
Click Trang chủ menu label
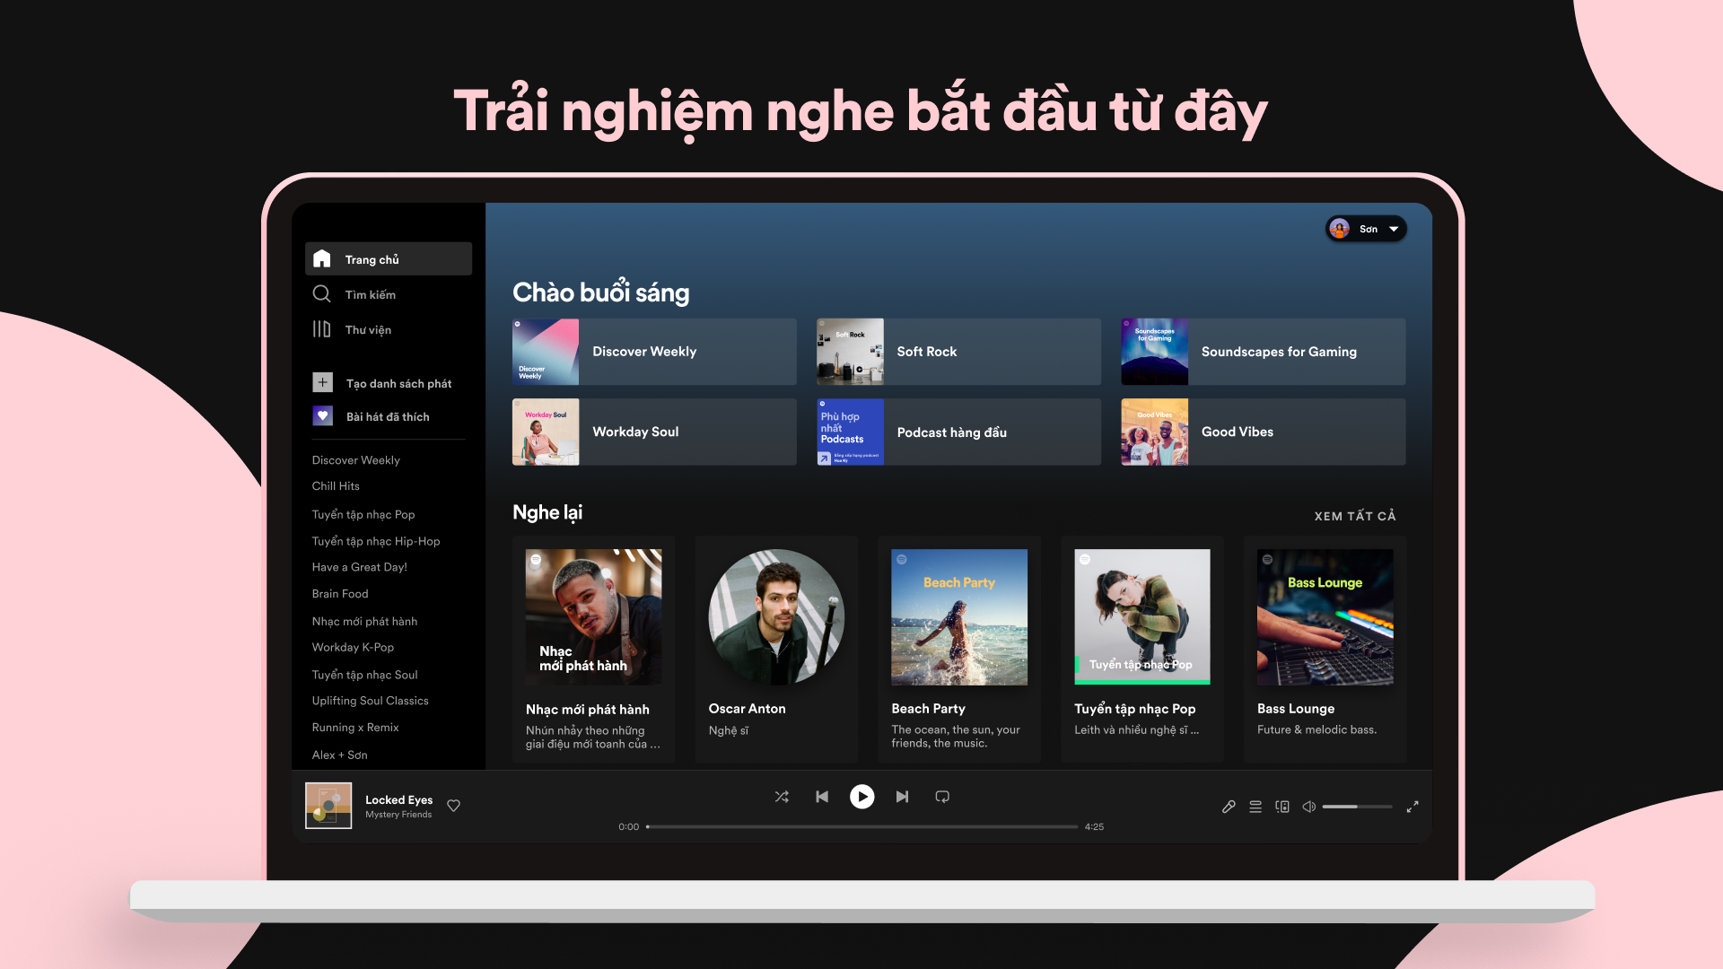click(x=372, y=259)
